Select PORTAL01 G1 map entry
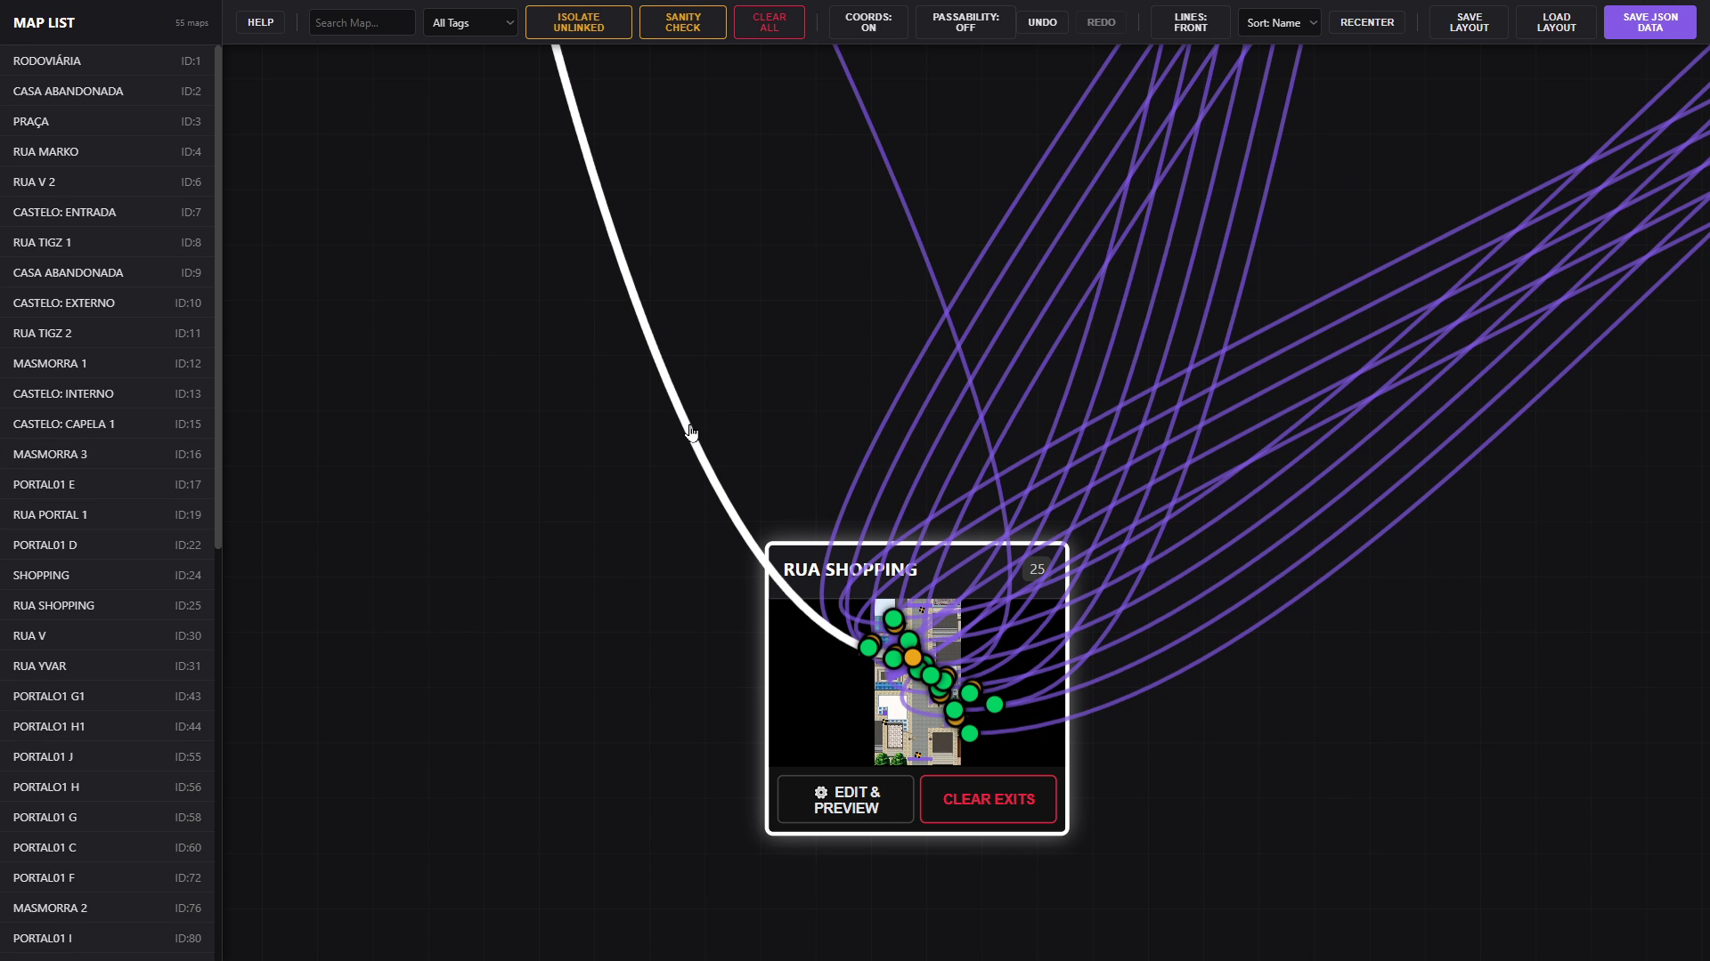The height and width of the screenshot is (961, 1710). [107, 696]
